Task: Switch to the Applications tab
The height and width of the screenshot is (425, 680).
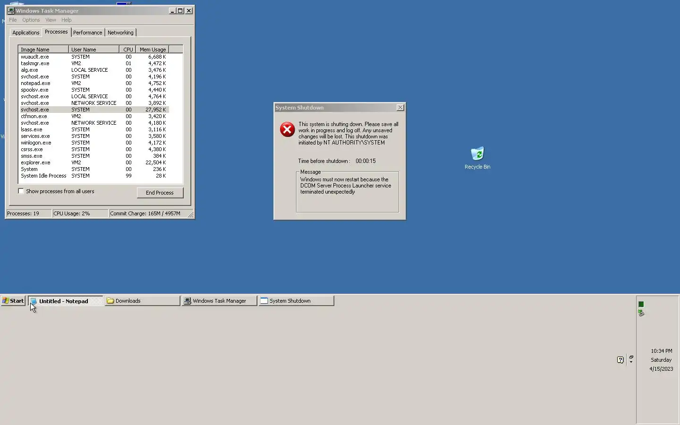Action: (x=25, y=33)
